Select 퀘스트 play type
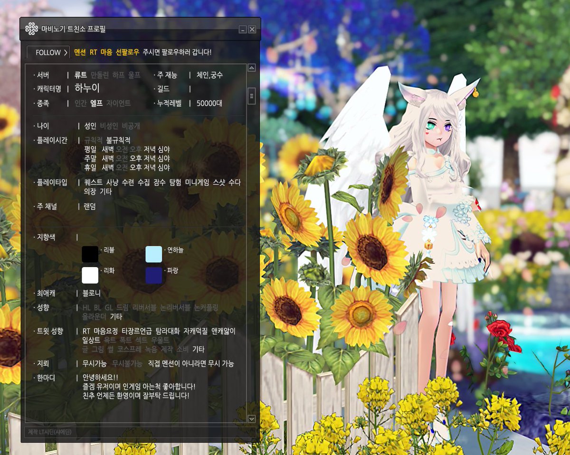570x455 pixels. coord(94,183)
